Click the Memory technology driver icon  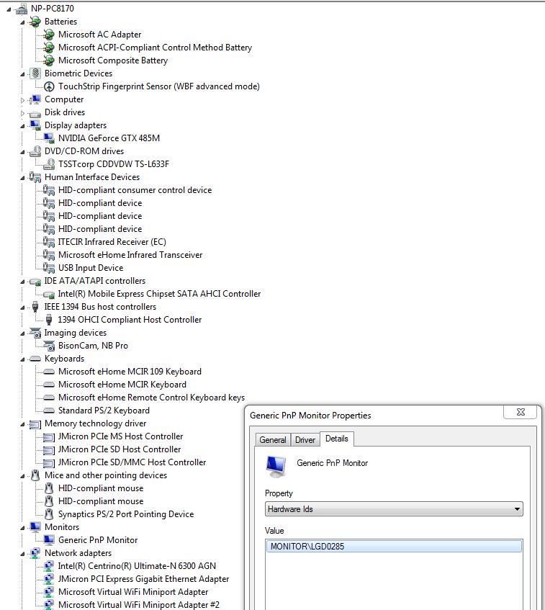35,423
